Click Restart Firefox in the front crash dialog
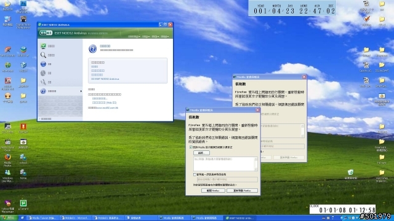This screenshot has height=221, width=394. [x=242, y=191]
